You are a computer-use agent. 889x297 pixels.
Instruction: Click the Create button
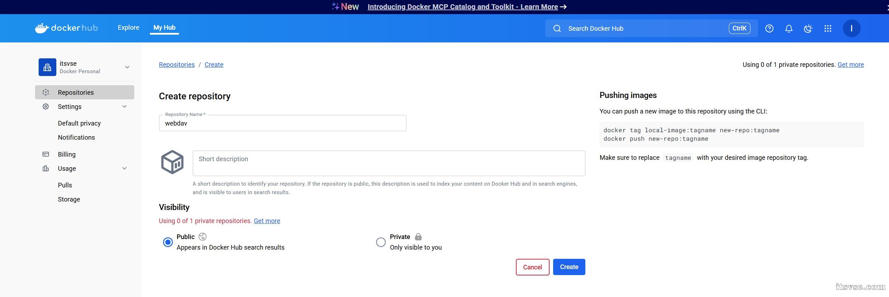point(569,267)
